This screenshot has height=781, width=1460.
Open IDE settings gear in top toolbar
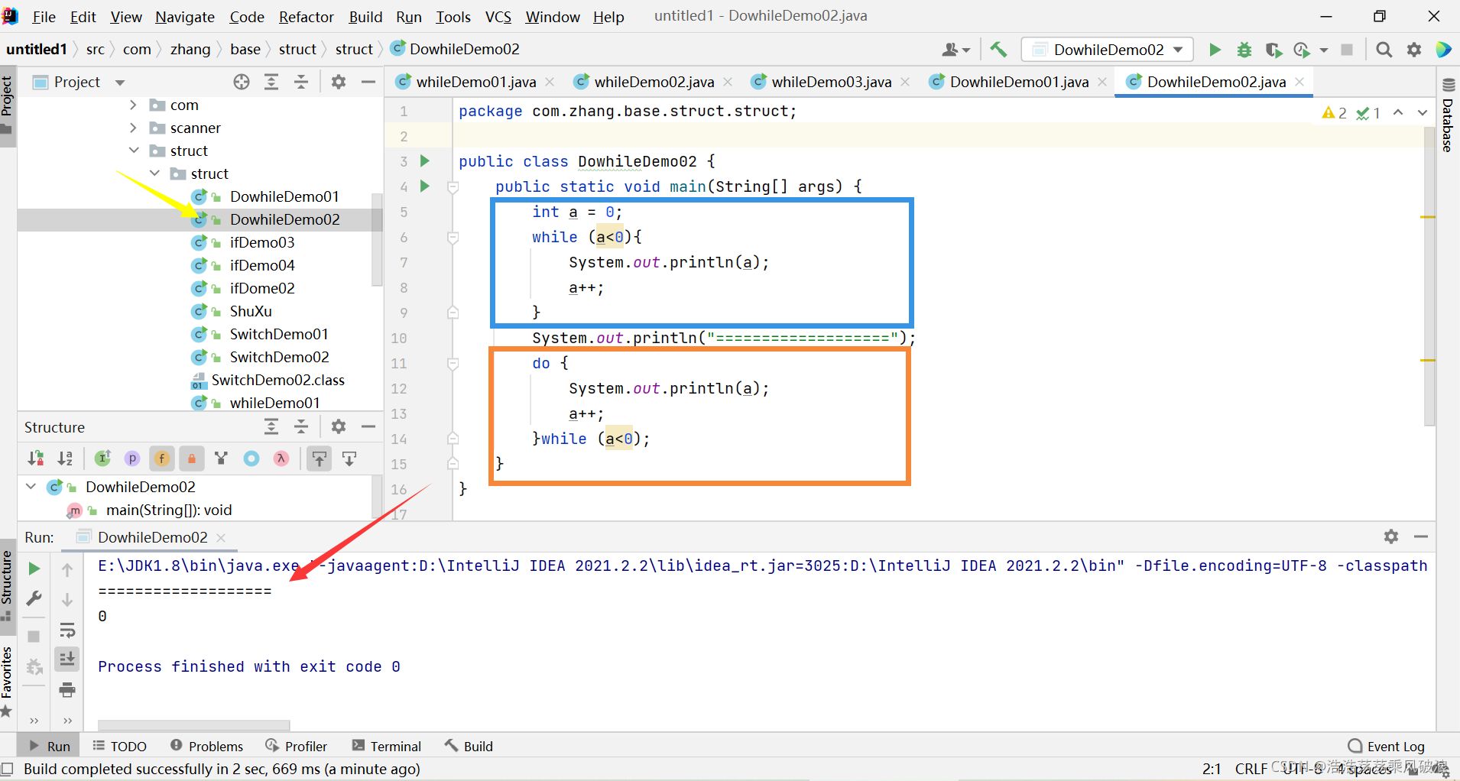(1414, 50)
